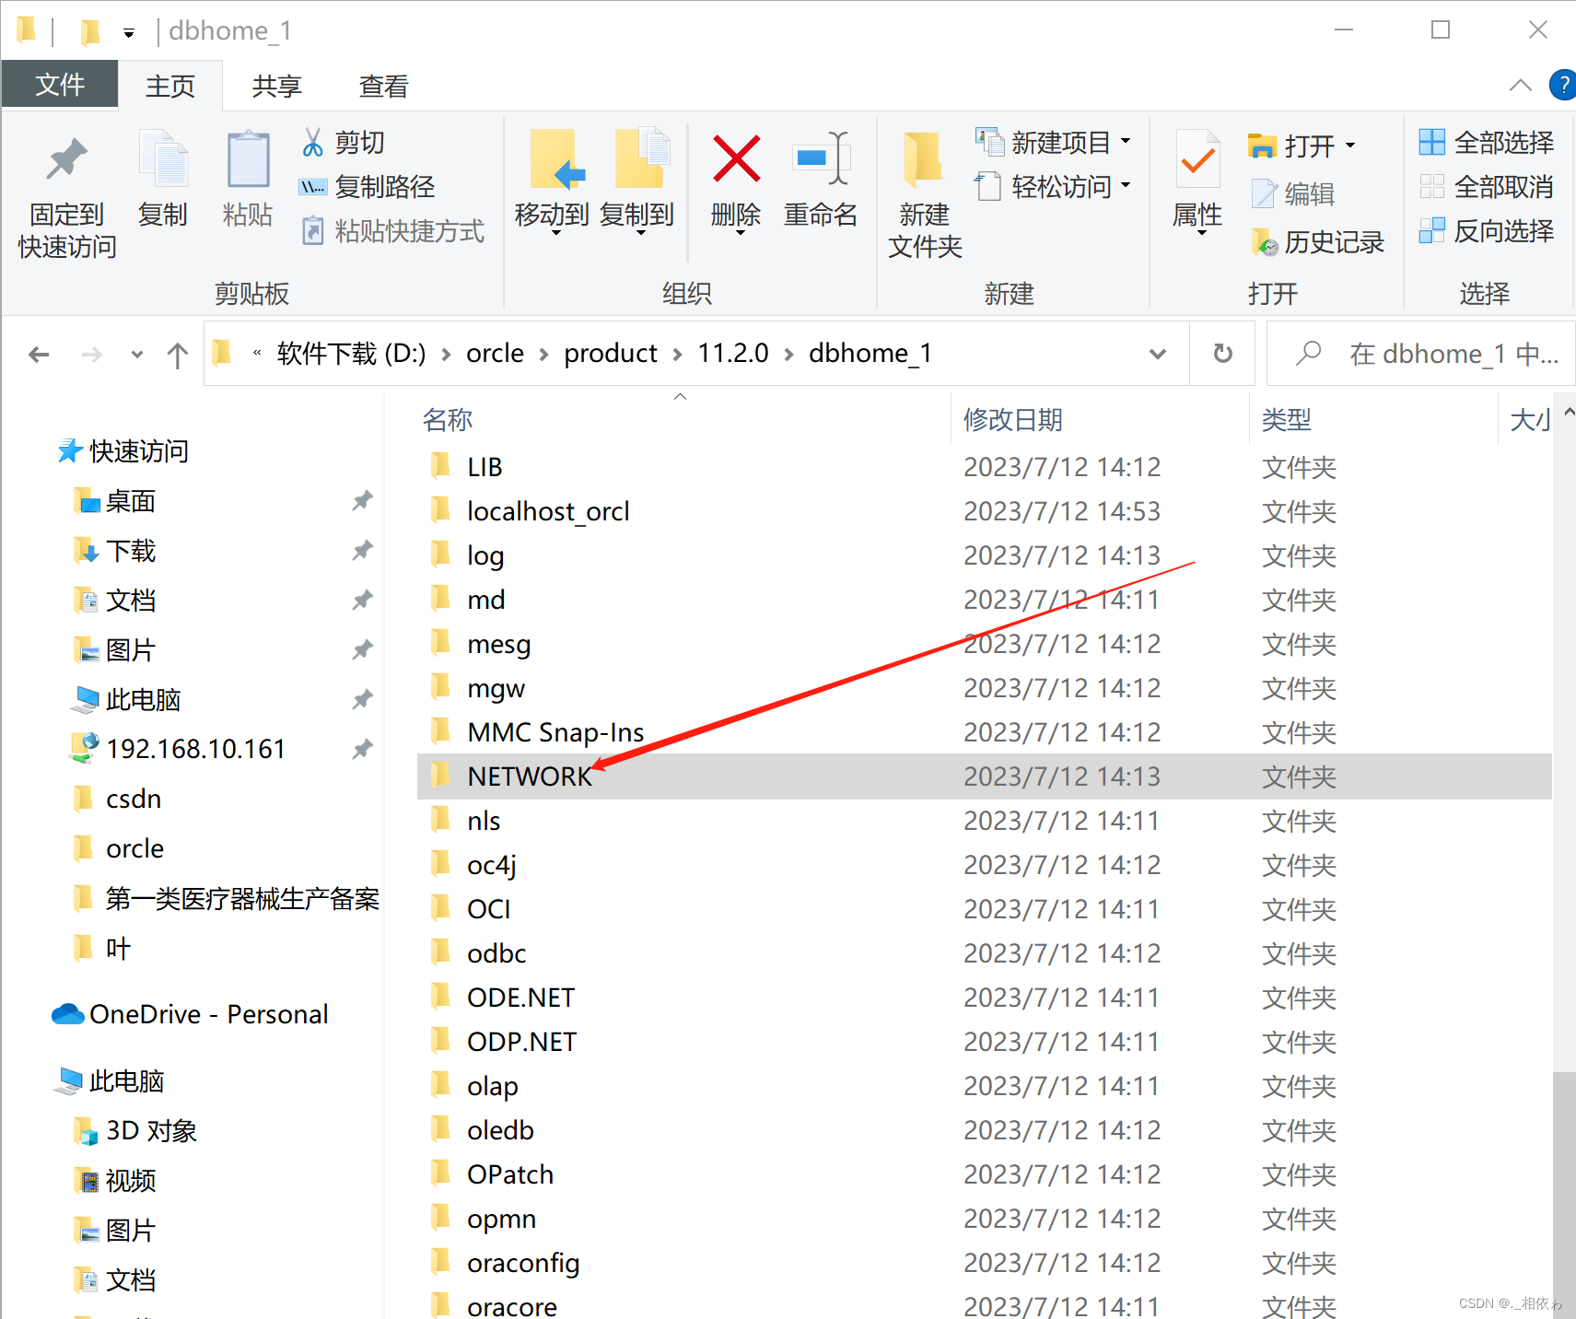Open Explorer Help question mark
The image size is (1576, 1319).
[x=1562, y=86]
